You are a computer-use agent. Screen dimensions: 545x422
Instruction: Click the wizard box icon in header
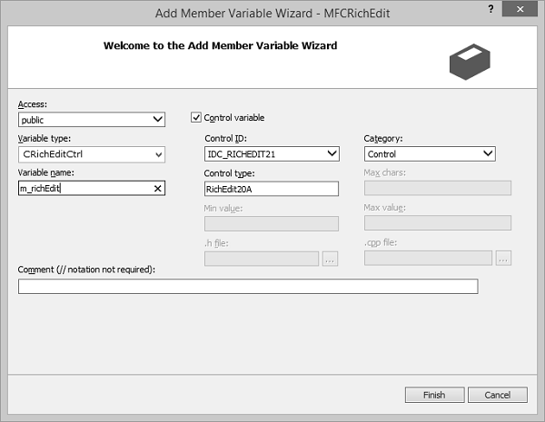[469, 60]
